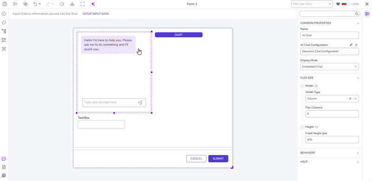This screenshot has width=372, height=181.
Task: Click the flag icon in the toolbar
Action: pyautogui.click(x=15, y=4)
